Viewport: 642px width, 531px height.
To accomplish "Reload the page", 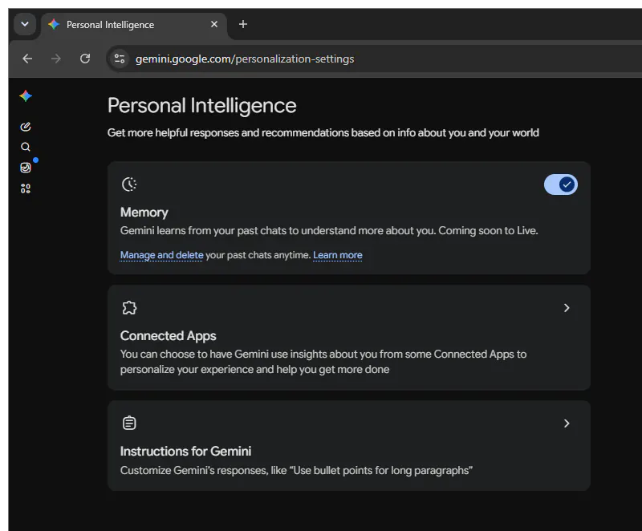I will pos(85,59).
